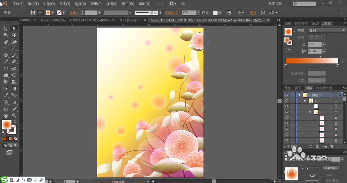Toggle visibility eye of the last visible layer row
Image resolution: width=347 pixels, height=183 pixels.
coord(287,140)
